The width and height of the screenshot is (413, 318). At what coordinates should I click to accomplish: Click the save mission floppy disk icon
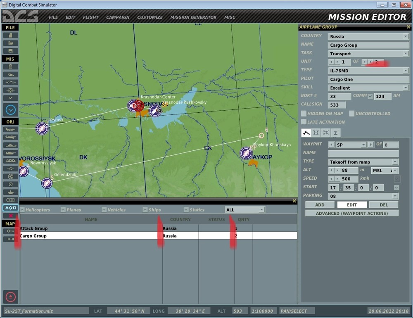pyautogui.click(x=10, y=51)
